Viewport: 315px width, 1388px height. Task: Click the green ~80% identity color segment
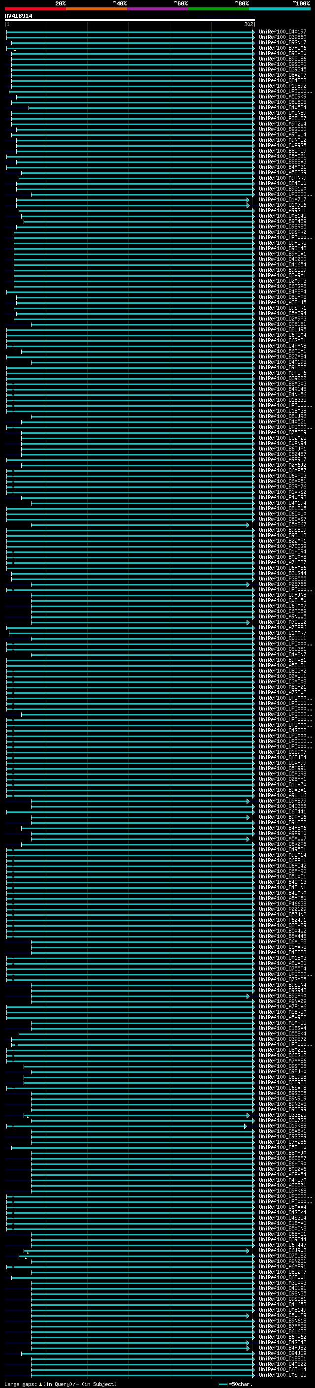pyautogui.click(x=219, y=9)
